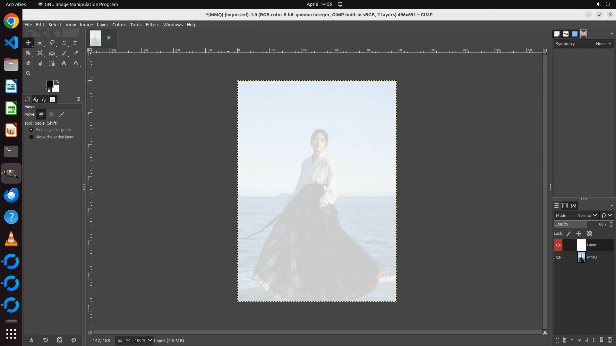616x346 pixels.
Task: Open the px units dropdown
Action: pos(124,341)
